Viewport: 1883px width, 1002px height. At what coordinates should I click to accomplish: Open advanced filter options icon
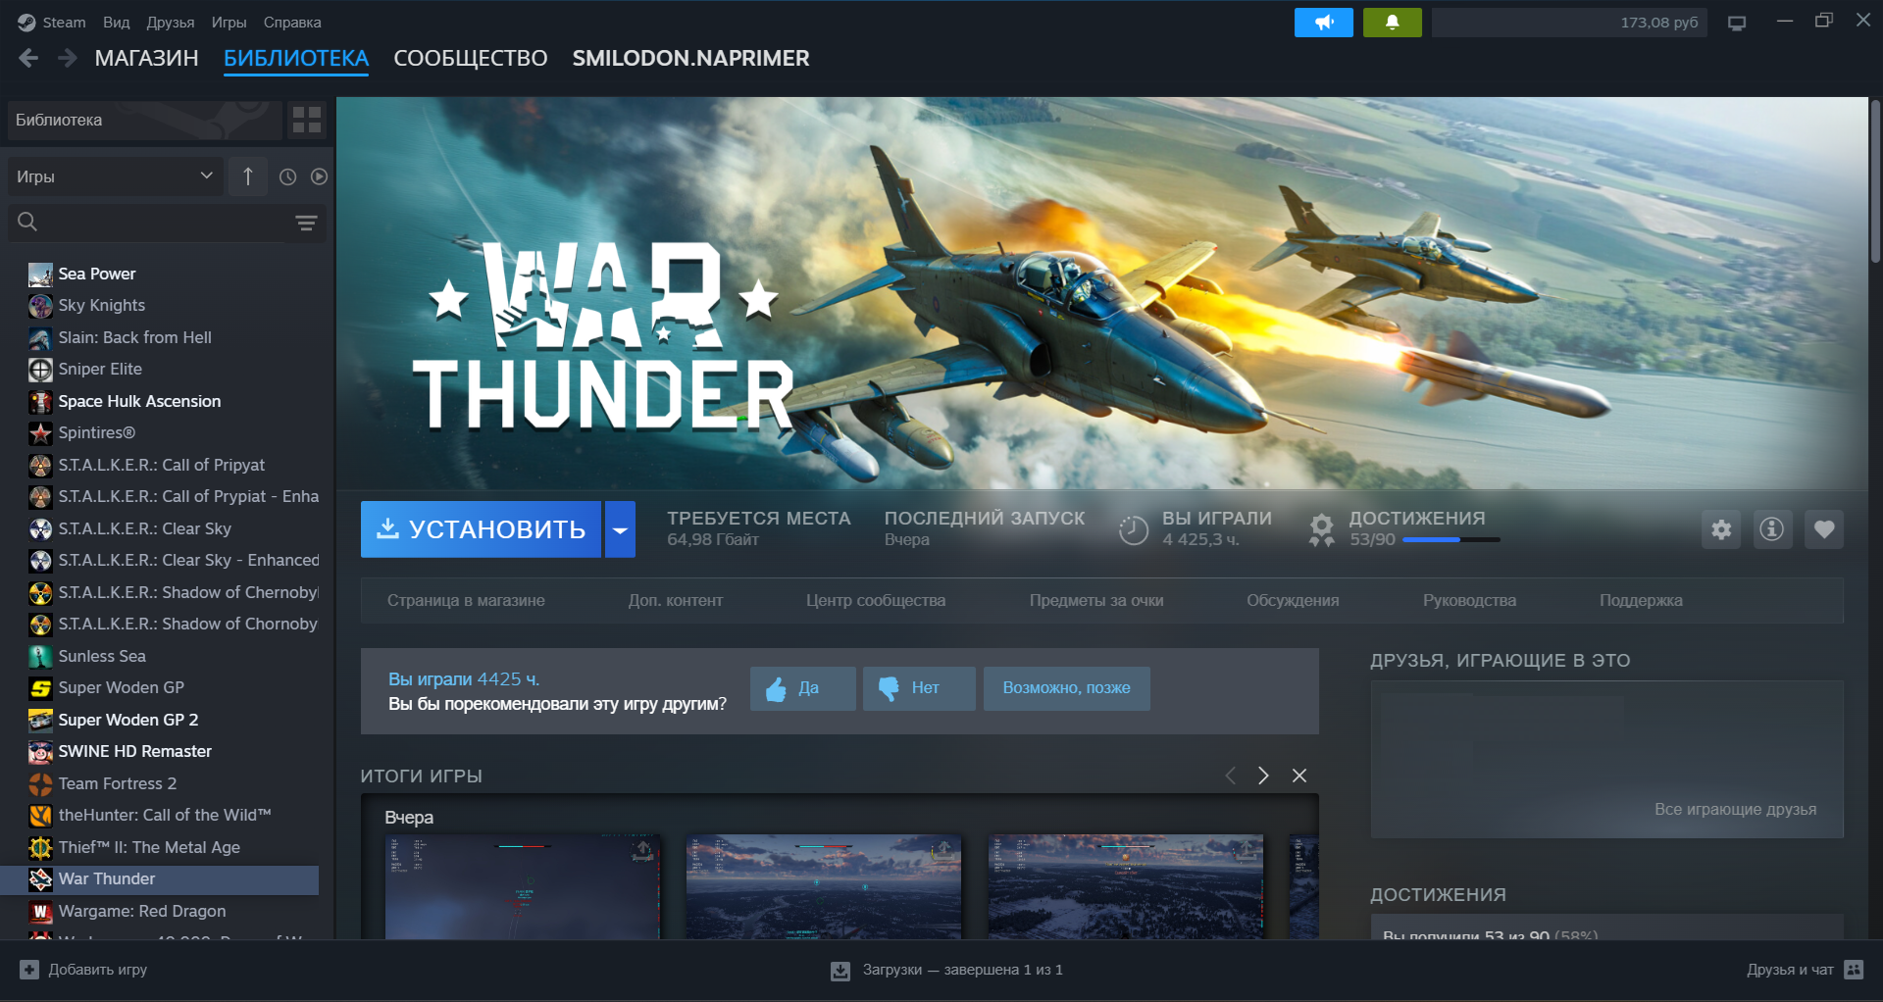306,223
